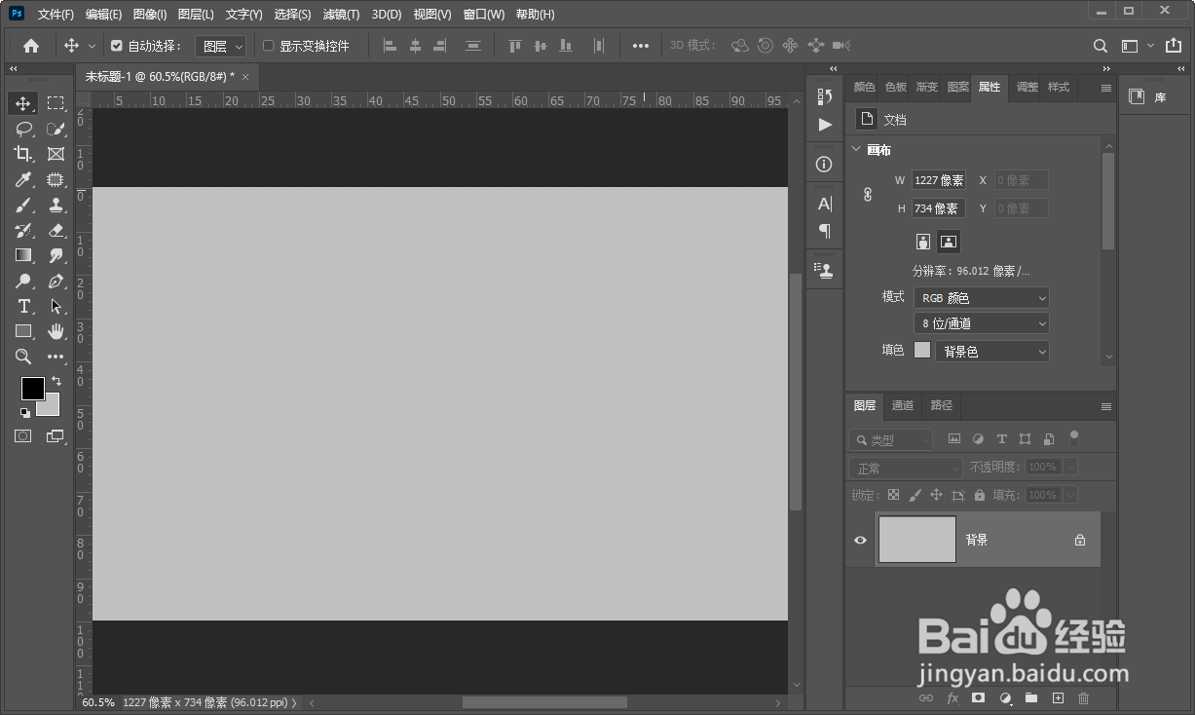The image size is (1195, 715).
Task: Open the 类型 layer filter dropdown
Action: 890,440
